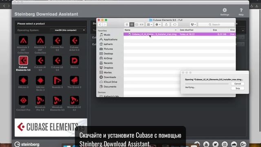
Task: Switch Finder to column view
Action: pos(137,24)
